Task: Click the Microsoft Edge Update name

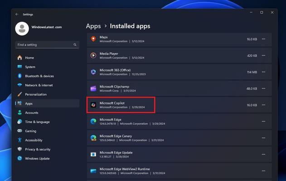Action: click(116, 152)
